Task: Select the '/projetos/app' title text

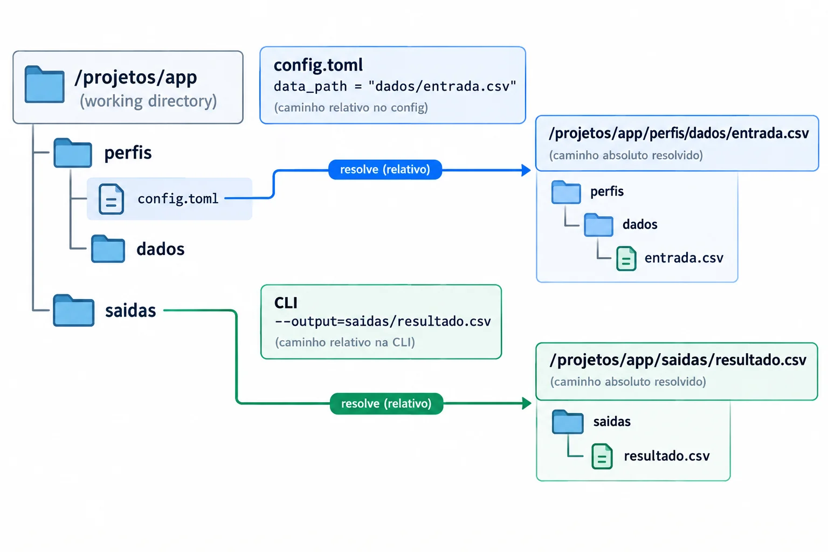Action: pos(136,77)
